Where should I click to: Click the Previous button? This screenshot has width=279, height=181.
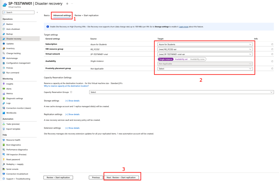click(96, 177)
